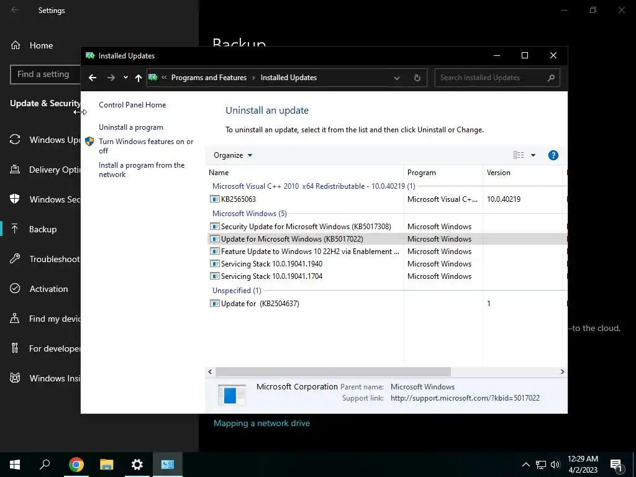Collapse the Microsoft Windows (5) group

point(250,214)
